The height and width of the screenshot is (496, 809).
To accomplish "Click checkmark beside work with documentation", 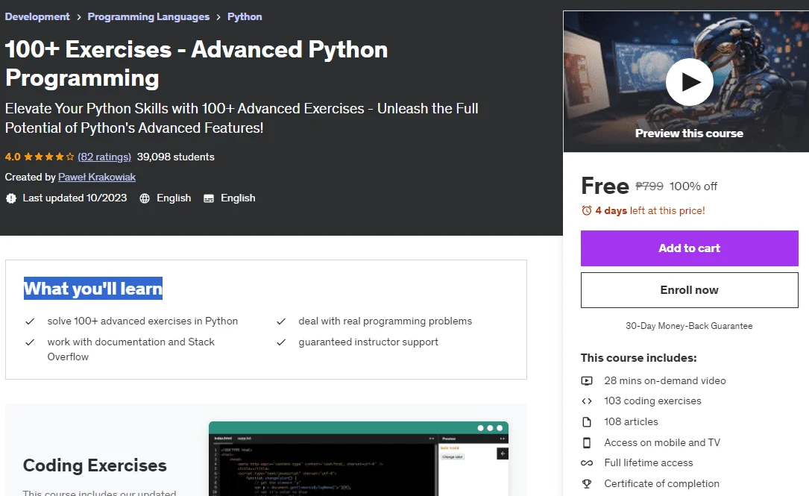I will [x=30, y=342].
